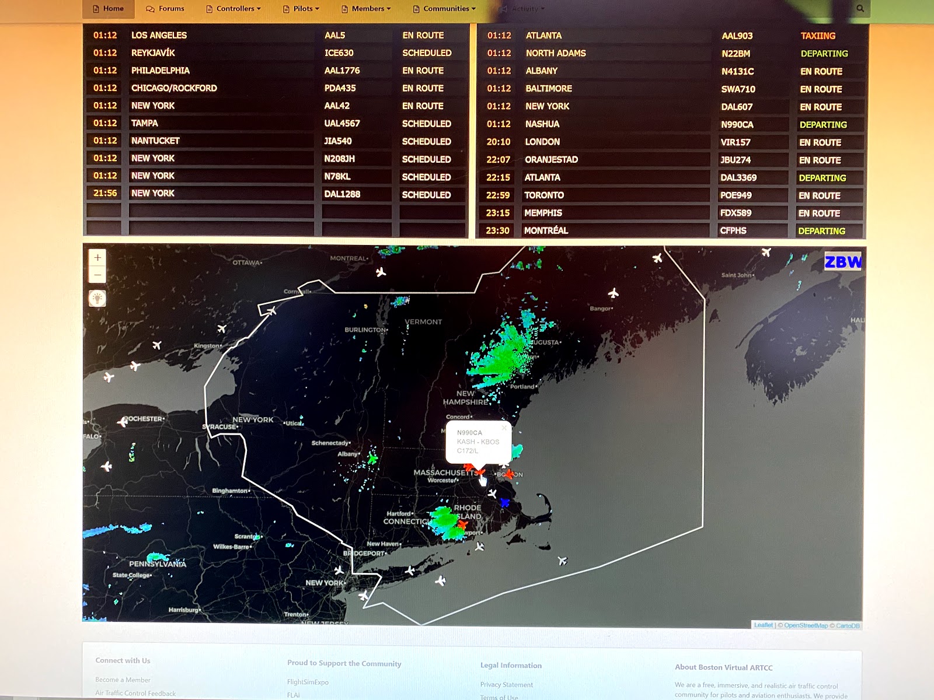Click the Become a Member link
934x700 pixels.
tap(123, 680)
